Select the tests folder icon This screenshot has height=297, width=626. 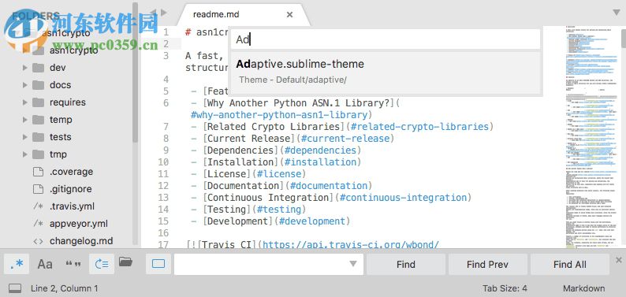point(38,137)
